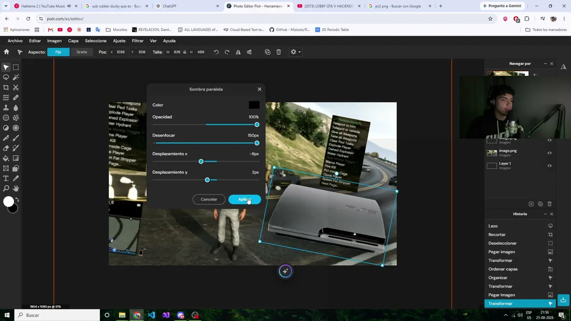Toggle visibility of image.png layer

point(550,153)
